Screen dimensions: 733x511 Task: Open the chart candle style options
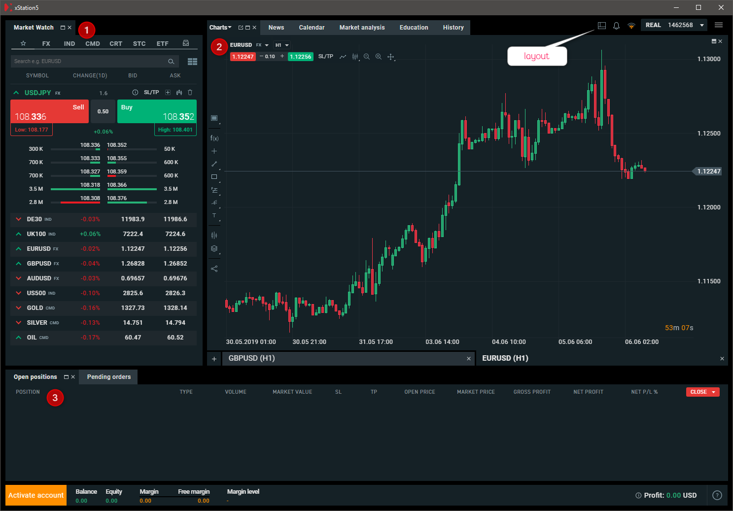pos(355,57)
